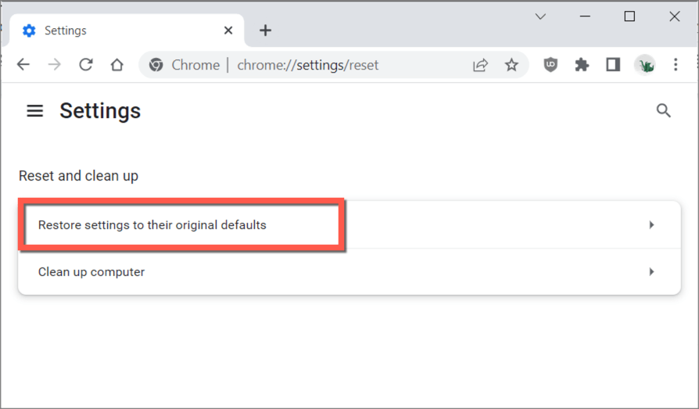The width and height of the screenshot is (699, 409).
Task: Expand arrow on Restore settings row
Action: click(x=652, y=224)
